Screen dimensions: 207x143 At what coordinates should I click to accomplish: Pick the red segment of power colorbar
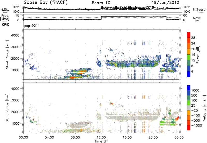click(x=189, y=35)
